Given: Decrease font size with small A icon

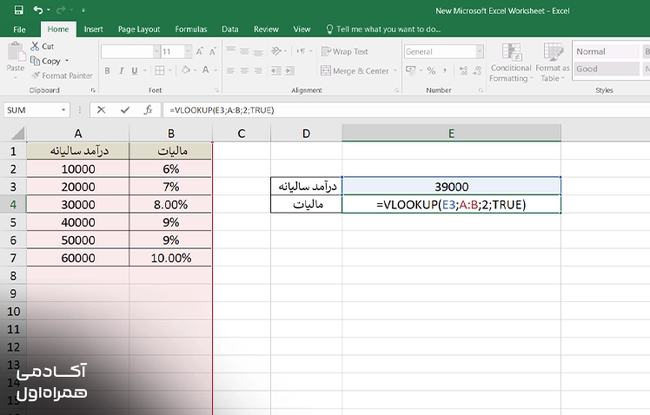Looking at the screenshot, I should (213, 51).
